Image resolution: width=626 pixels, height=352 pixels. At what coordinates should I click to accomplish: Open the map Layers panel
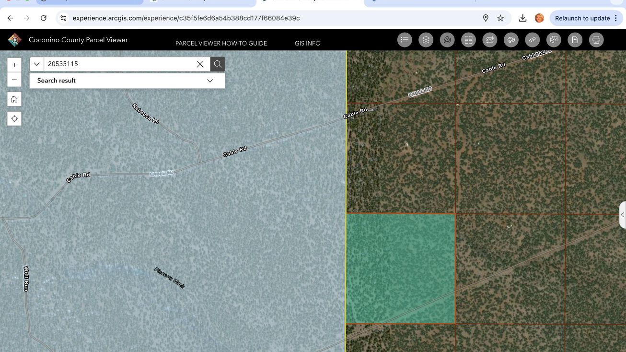coord(426,40)
